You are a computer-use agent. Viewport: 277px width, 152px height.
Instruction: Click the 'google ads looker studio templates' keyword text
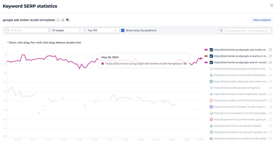point(29,20)
